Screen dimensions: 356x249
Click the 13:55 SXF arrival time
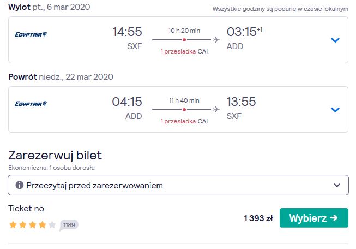click(x=241, y=108)
